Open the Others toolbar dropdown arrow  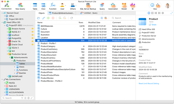[x=76, y=5]
